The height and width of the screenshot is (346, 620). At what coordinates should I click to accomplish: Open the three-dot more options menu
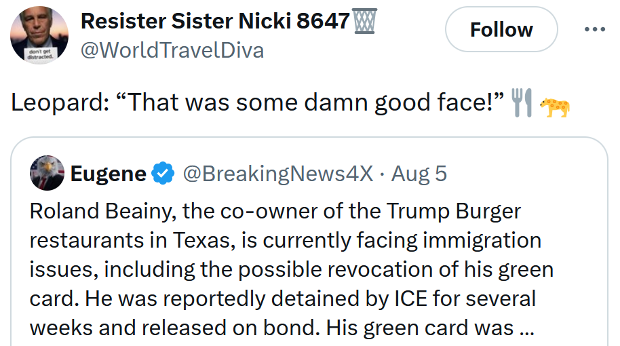pyautogui.click(x=594, y=30)
